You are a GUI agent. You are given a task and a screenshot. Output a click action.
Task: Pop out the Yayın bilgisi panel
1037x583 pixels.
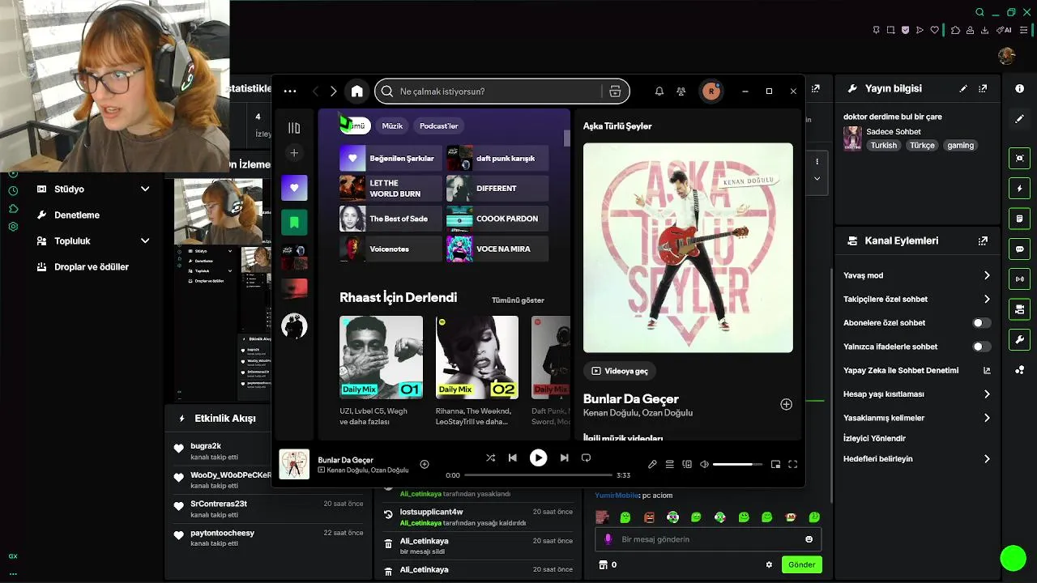[x=983, y=88]
